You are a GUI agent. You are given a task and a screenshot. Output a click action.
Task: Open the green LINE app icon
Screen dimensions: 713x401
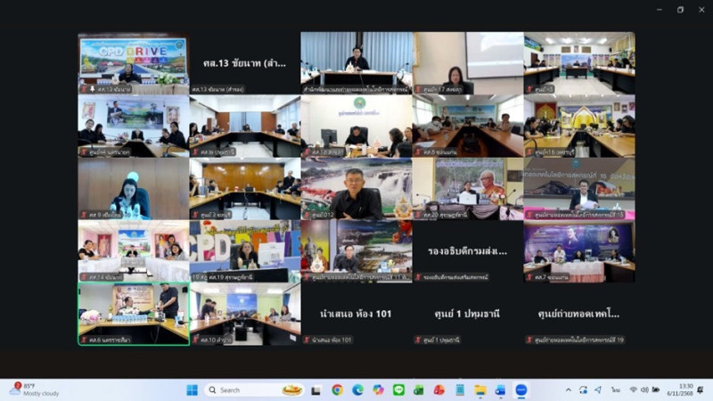(x=398, y=390)
